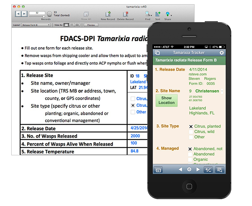Check the first unchecked Citrus checkbox in the desktop form

click(x=133, y=99)
